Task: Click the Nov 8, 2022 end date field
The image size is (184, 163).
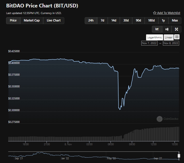Action: click(x=171, y=43)
